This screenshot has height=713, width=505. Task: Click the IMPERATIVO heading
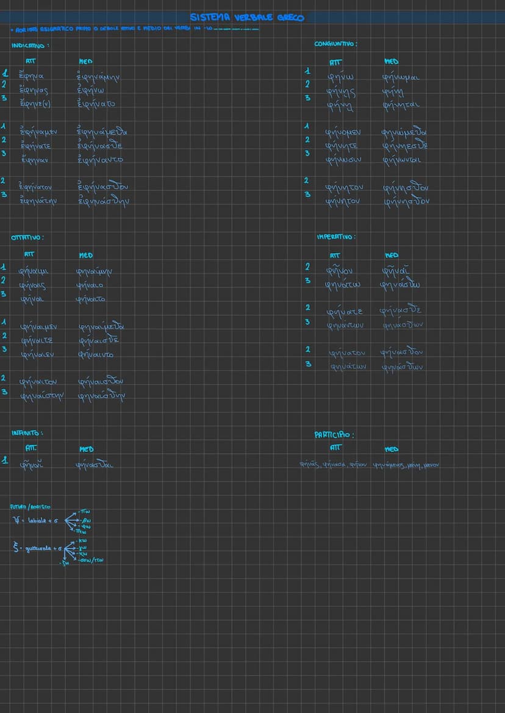coord(336,237)
